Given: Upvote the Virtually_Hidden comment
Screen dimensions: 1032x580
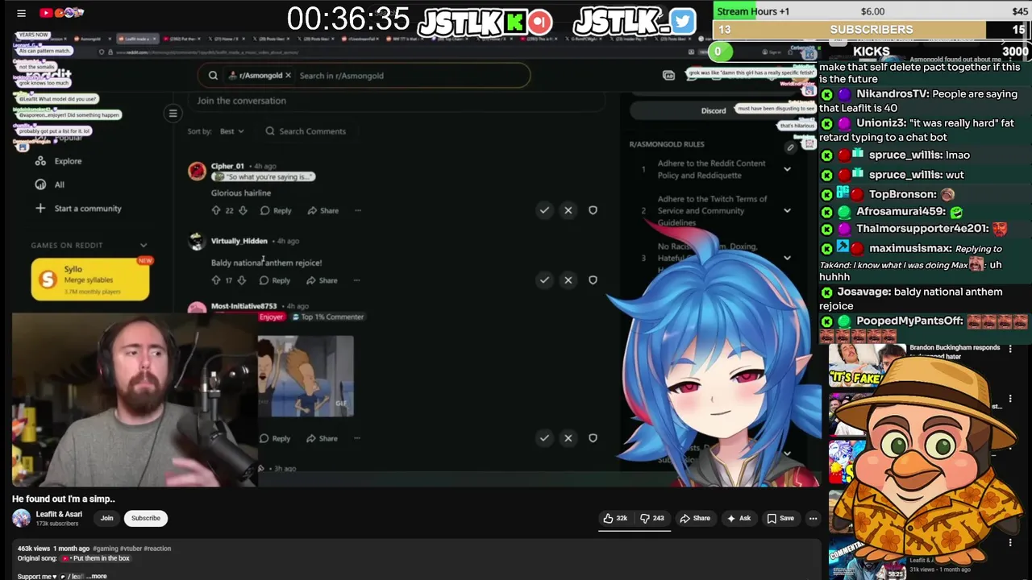Looking at the screenshot, I should [215, 280].
